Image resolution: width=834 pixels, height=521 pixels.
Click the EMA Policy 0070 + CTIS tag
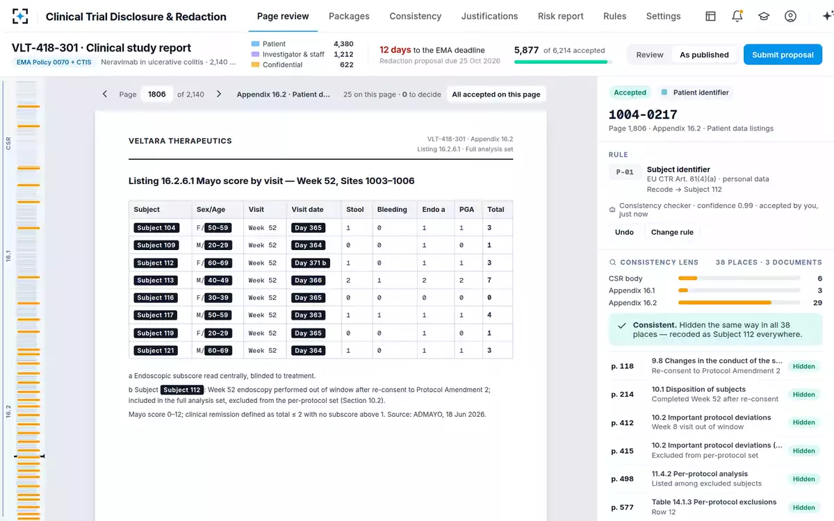(54, 62)
